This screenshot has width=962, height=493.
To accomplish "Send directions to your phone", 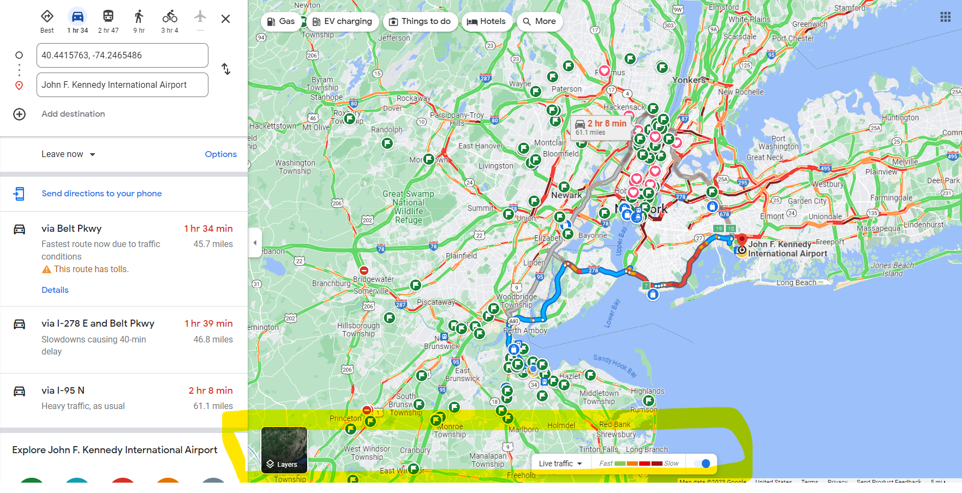I will 101,194.
